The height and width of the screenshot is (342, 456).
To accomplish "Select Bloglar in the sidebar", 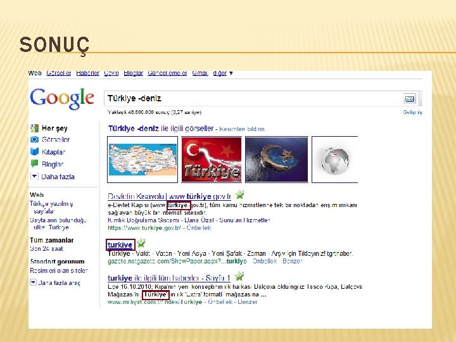I will click(53, 164).
